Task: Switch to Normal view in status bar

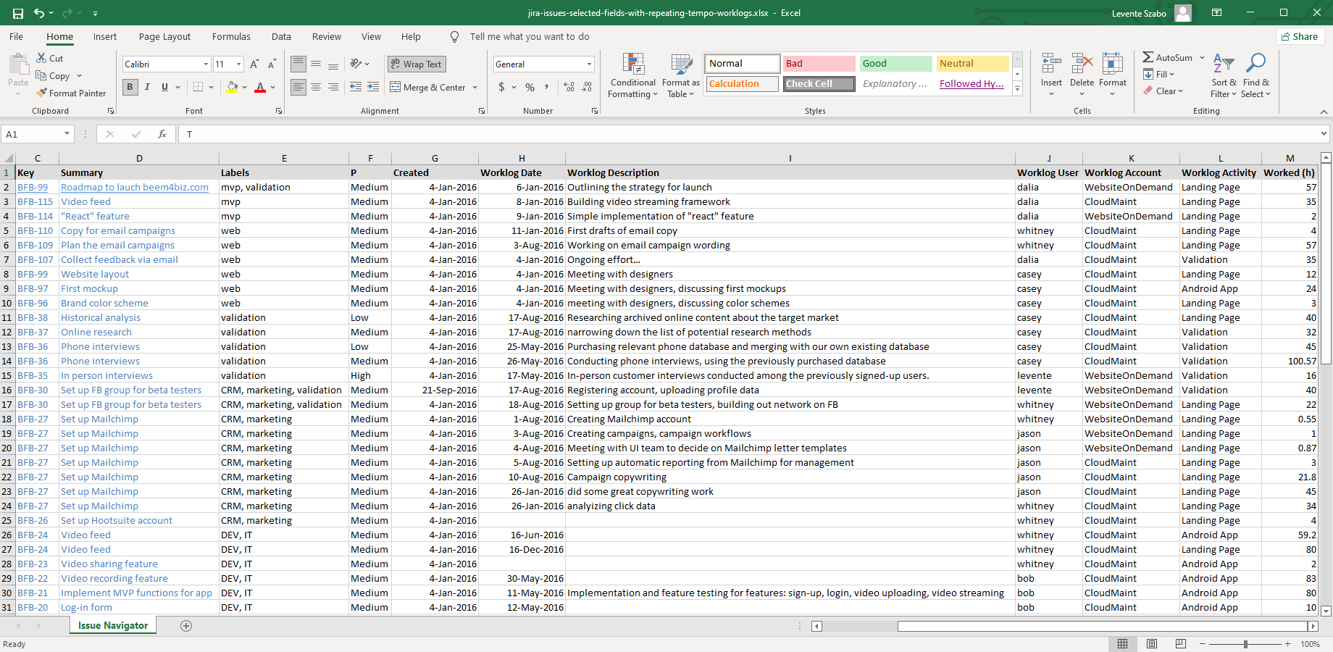Action: [x=1122, y=644]
